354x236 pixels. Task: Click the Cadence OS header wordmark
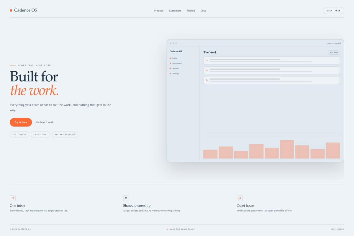click(26, 10)
